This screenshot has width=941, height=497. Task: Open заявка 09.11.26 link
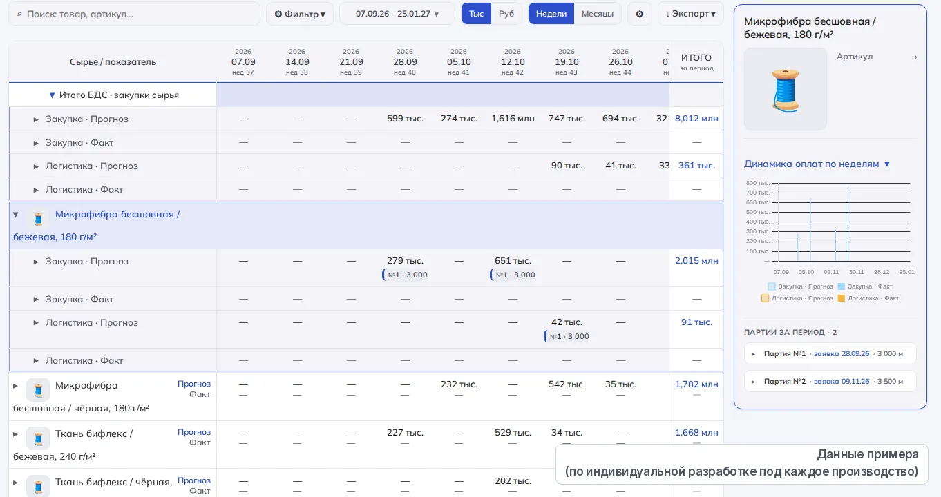click(x=842, y=381)
